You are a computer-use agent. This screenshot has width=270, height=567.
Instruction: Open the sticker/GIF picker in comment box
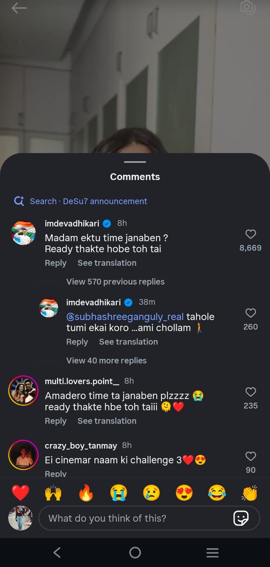241,518
